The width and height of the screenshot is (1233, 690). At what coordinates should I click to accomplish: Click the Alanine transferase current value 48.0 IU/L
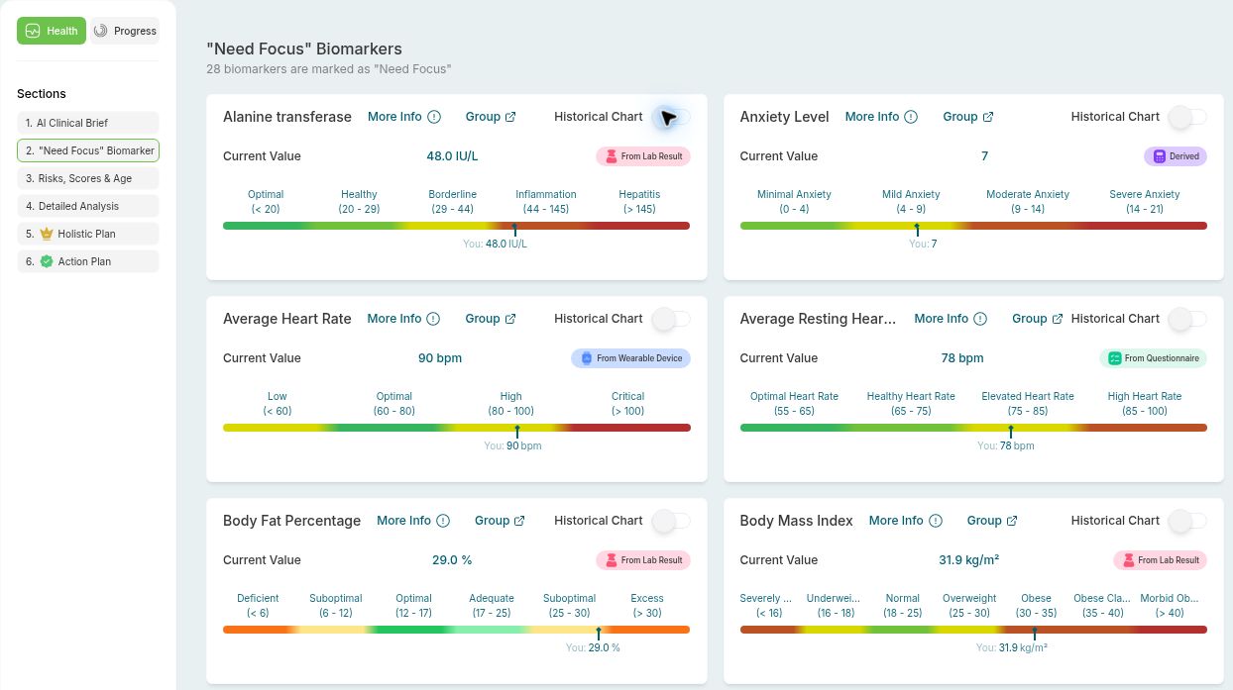pos(452,156)
